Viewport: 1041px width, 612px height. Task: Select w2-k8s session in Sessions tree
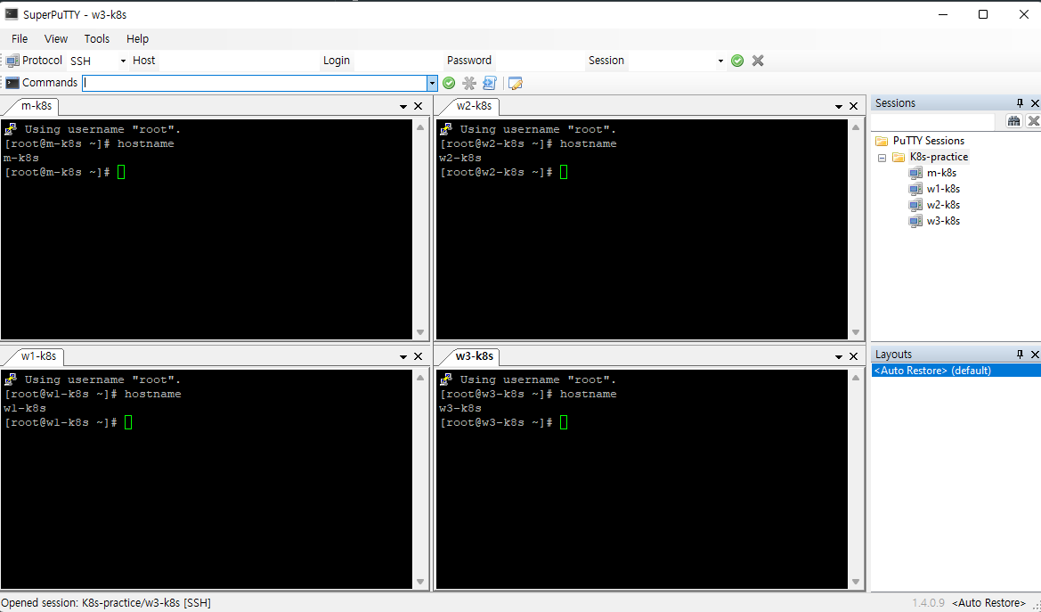click(x=943, y=205)
